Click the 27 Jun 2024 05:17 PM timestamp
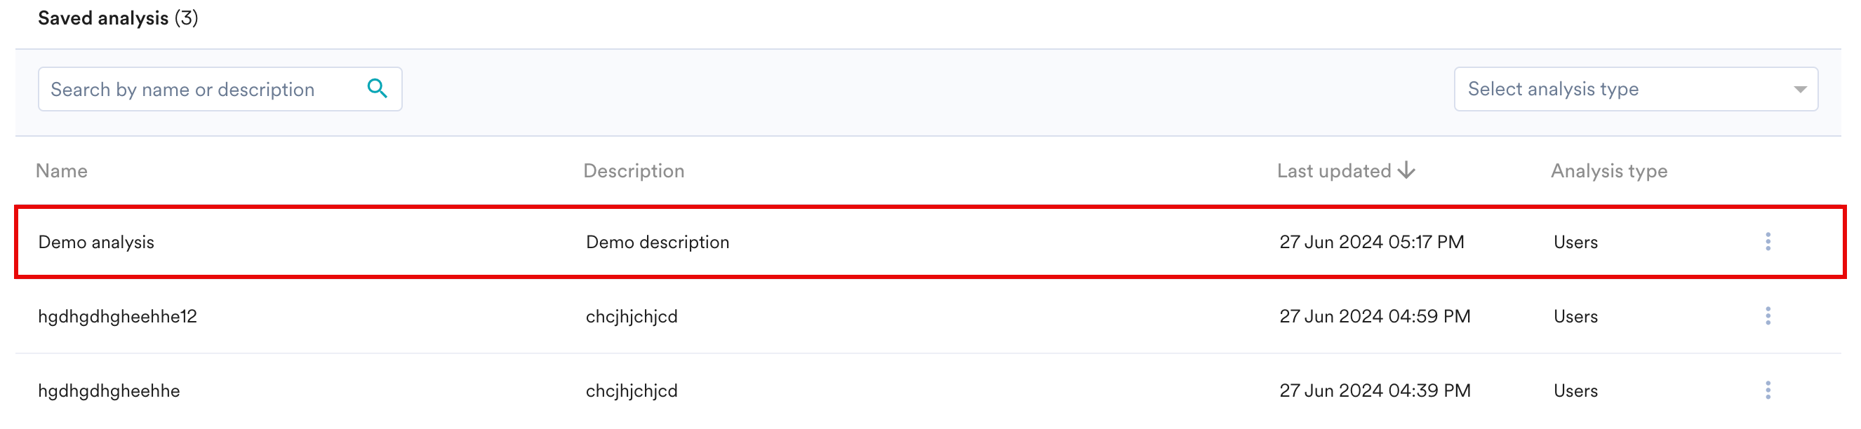The image size is (1861, 429). pyautogui.click(x=1371, y=242)
